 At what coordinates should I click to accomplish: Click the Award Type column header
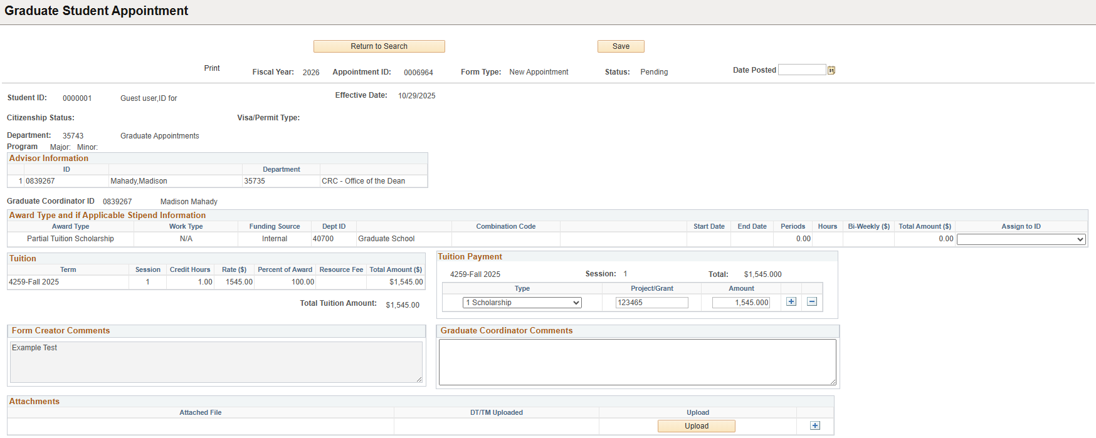coord(70,226)
